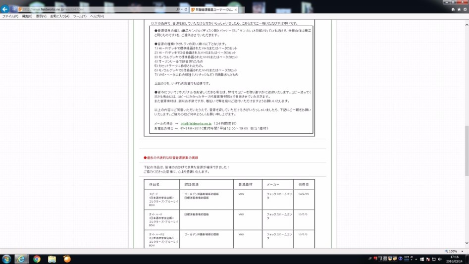Click the URL address bar field
Viewport: 469px width, 264px height.
click(99, 9)
